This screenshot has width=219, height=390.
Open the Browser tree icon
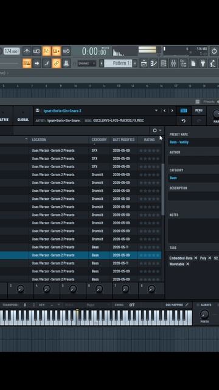pyautogui.click(x=183, y=63)
